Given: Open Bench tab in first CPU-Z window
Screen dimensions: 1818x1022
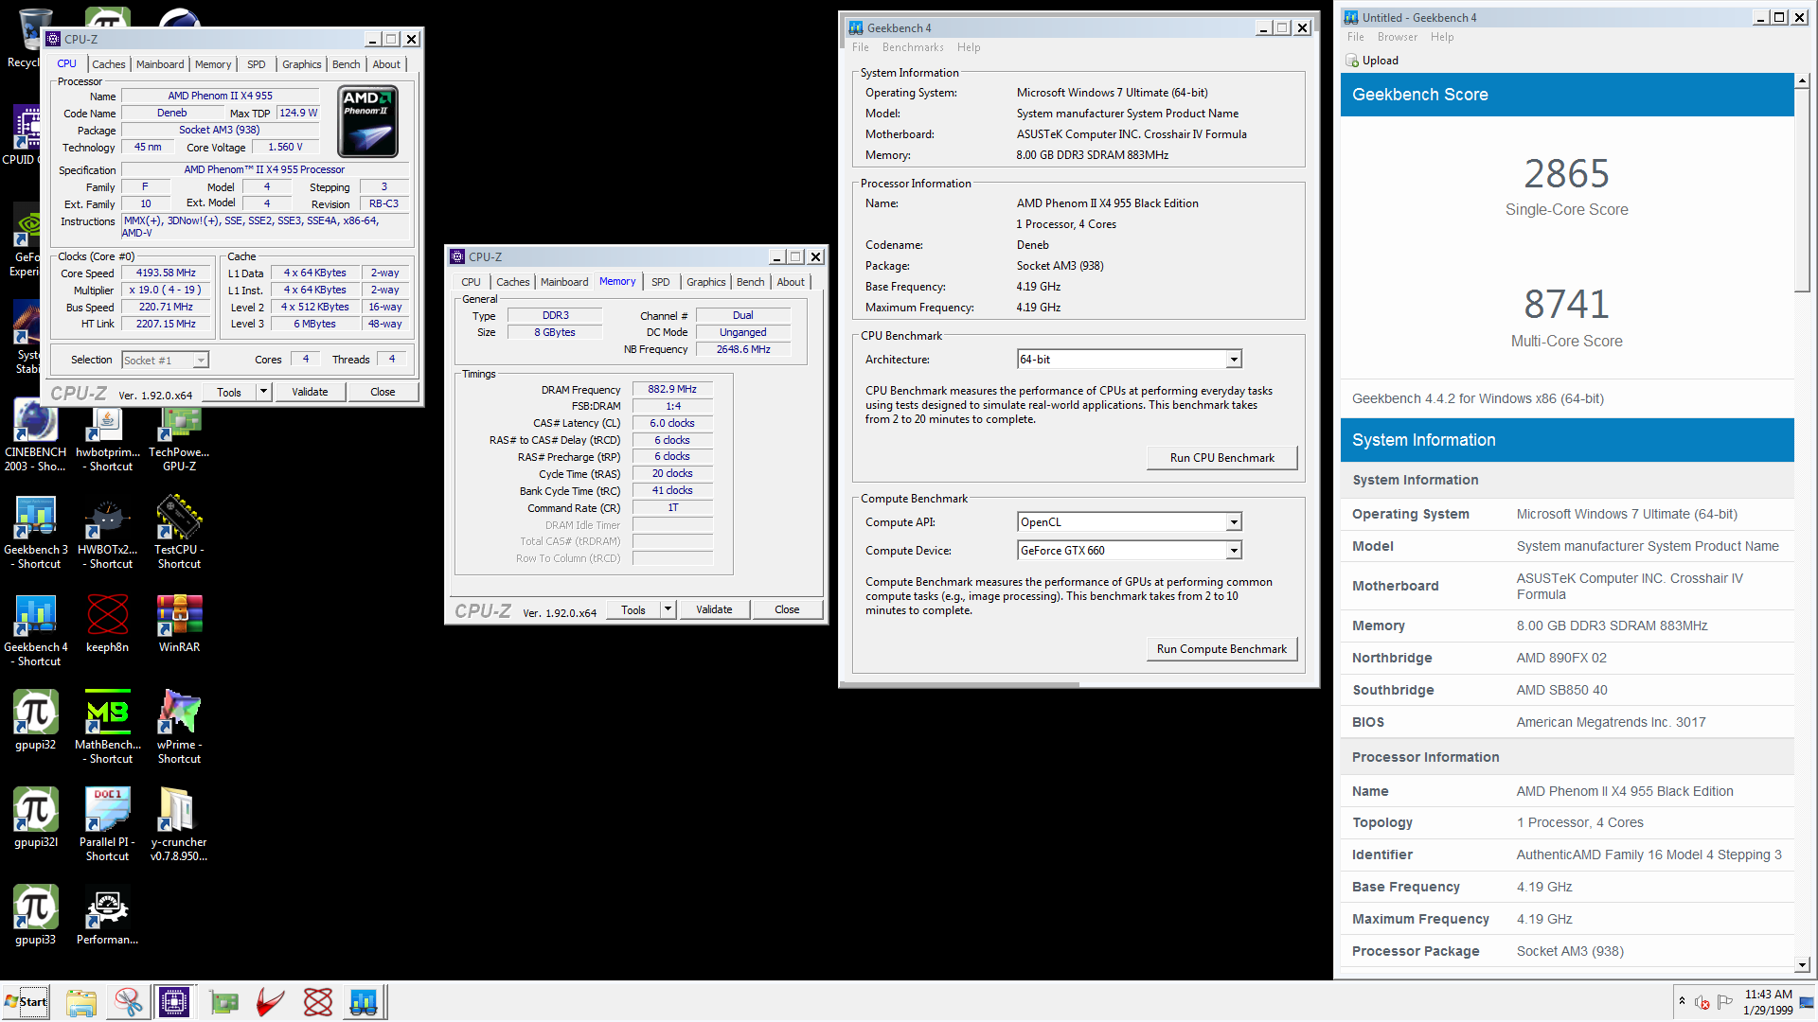Looking at the screenshot, I should click(x=346, y=64).
